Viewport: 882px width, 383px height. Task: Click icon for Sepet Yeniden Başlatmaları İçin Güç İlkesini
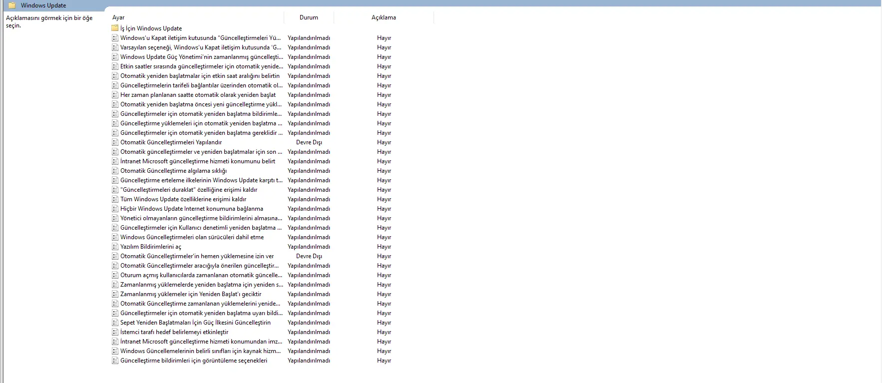tap(115, 323)
